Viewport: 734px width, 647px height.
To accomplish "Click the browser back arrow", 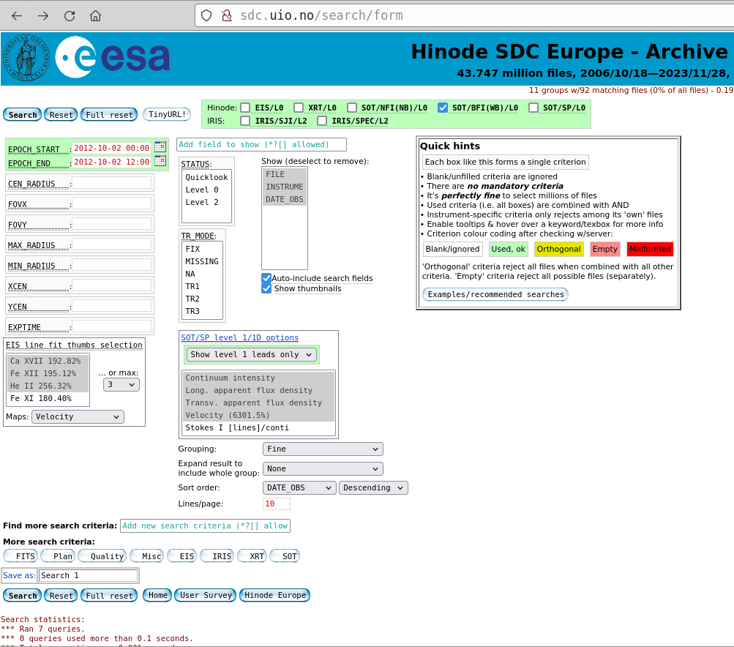I will click(17, 15).
